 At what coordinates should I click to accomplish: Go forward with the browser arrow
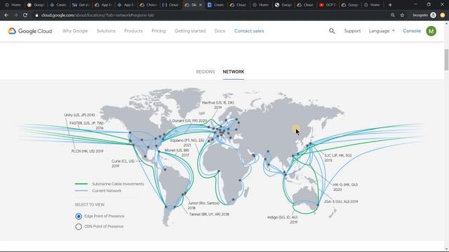click(x=15, y=15)
